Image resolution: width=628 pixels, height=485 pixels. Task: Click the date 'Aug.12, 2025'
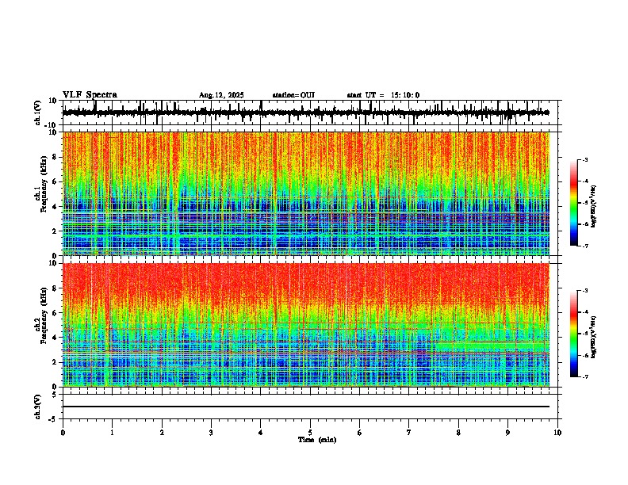coord(221,95)
